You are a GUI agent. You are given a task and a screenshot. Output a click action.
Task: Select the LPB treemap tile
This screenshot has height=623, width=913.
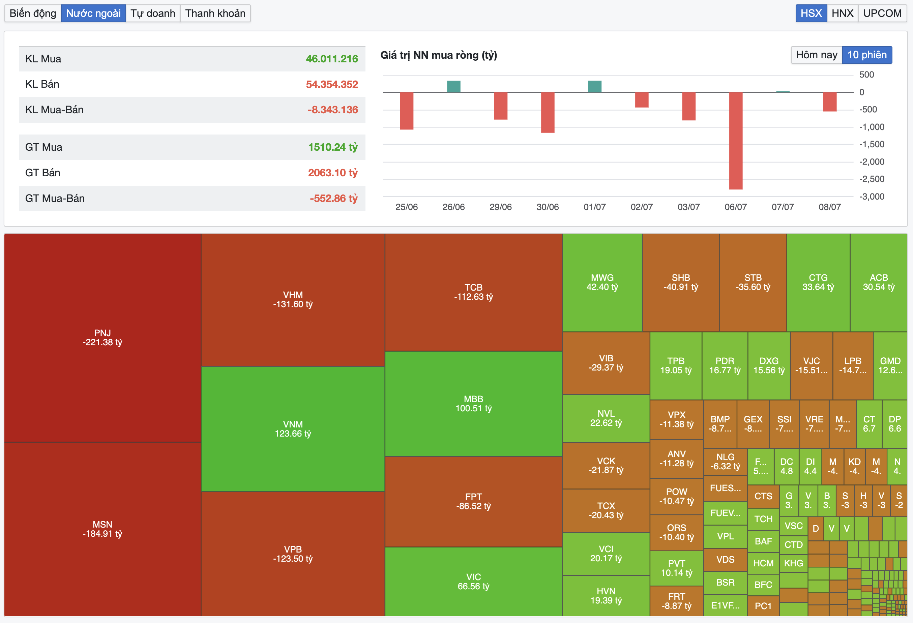click(853, 366)
